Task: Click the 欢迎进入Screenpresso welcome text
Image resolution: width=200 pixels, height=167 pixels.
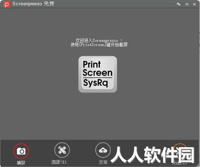Action: coord(99,40)
